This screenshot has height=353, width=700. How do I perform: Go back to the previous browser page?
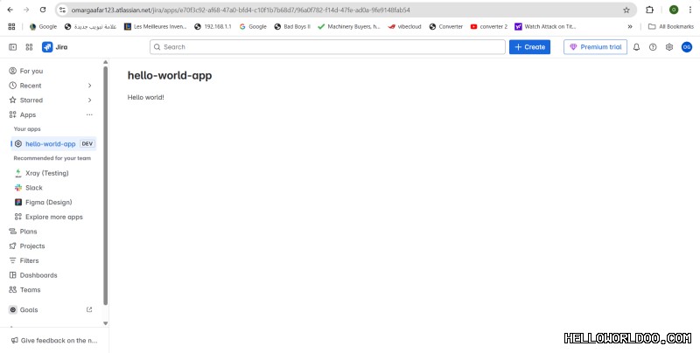[10, 10]
